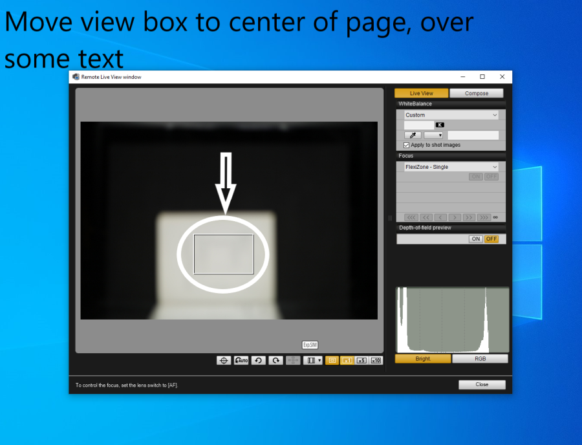
Task: Switch histogram to RGB tab
Action: coord(480,358)
